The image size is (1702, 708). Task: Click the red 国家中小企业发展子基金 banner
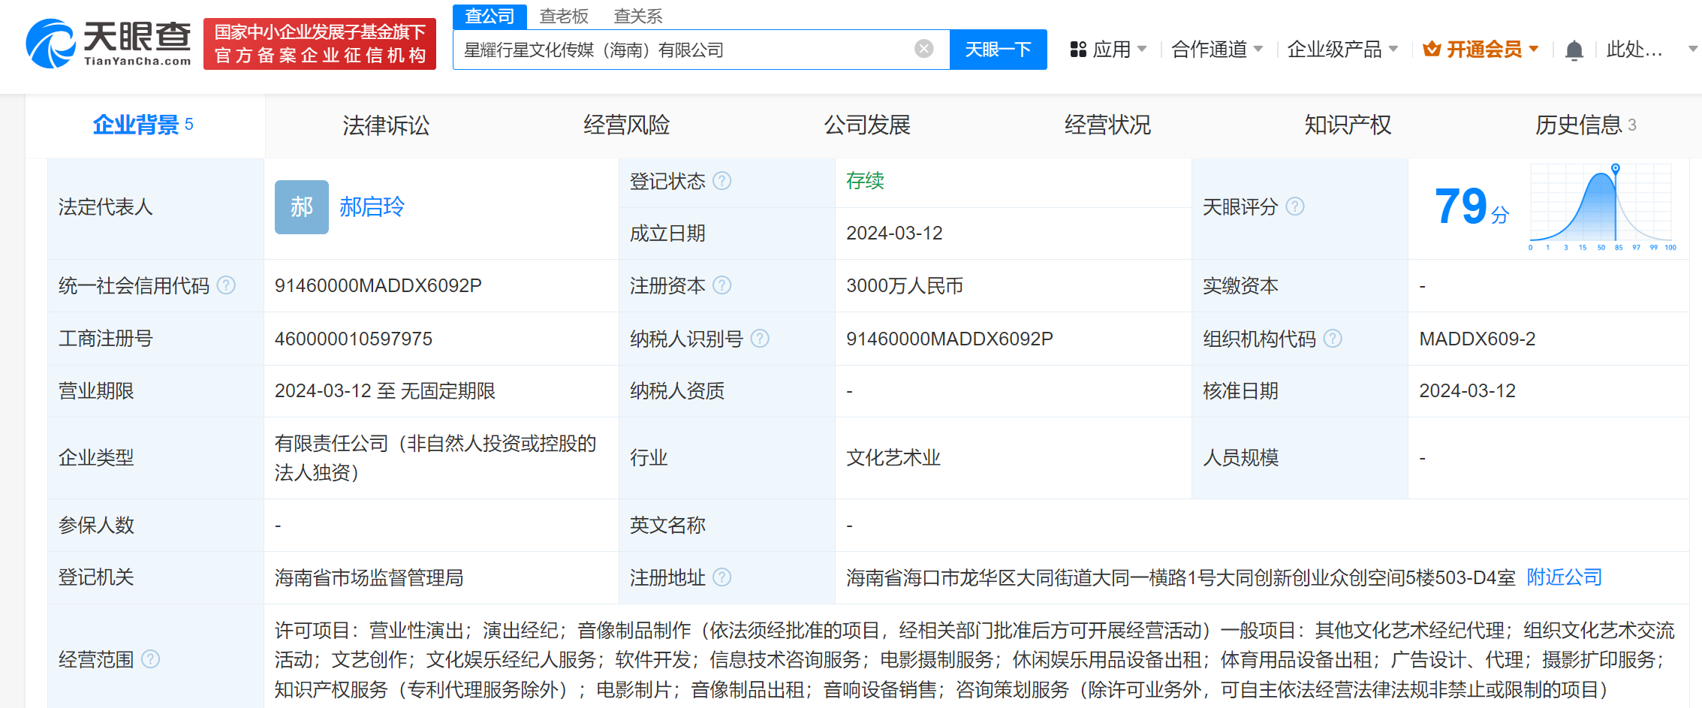pos(320,44)
